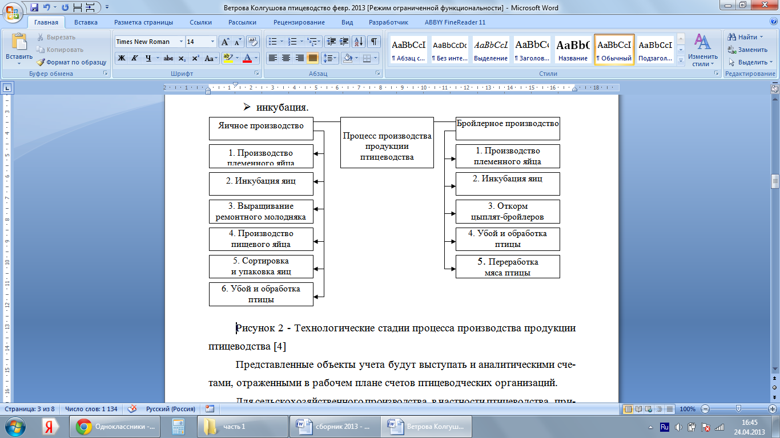Image resolution: width=780 pixels, height=438 pixels.
Task: Open the Font dialog launcher (Шрифт)
Action: (x=257, y=74)
